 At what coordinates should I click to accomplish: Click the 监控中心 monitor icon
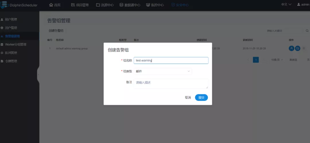(148, 5)
